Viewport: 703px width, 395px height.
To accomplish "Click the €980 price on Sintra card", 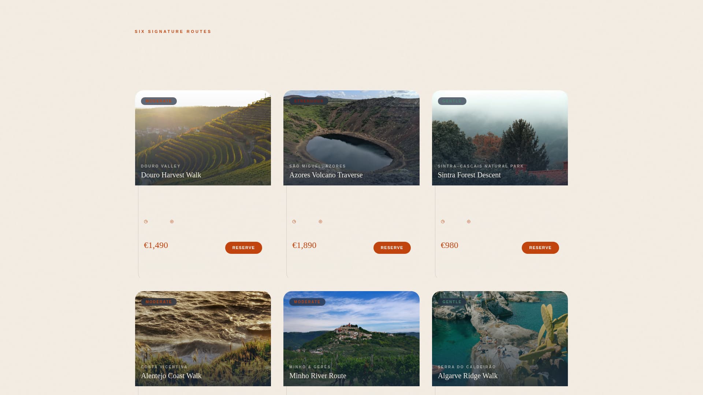I will point(450,245).
